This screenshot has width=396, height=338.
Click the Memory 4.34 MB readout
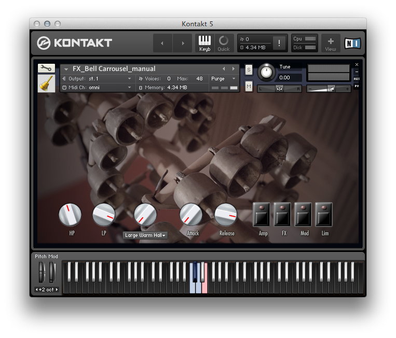[163, 88]
